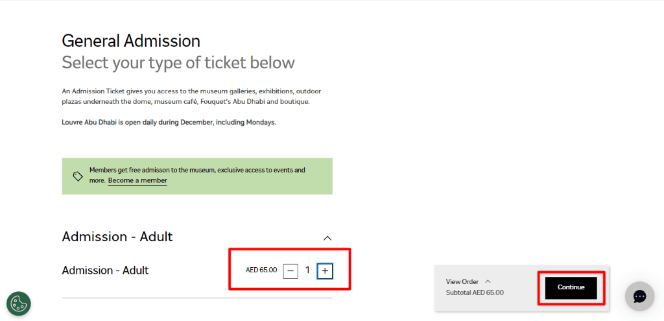664x321 pixels.
Task: Click the Admission - Adult ticket row label
Action: 106,270
